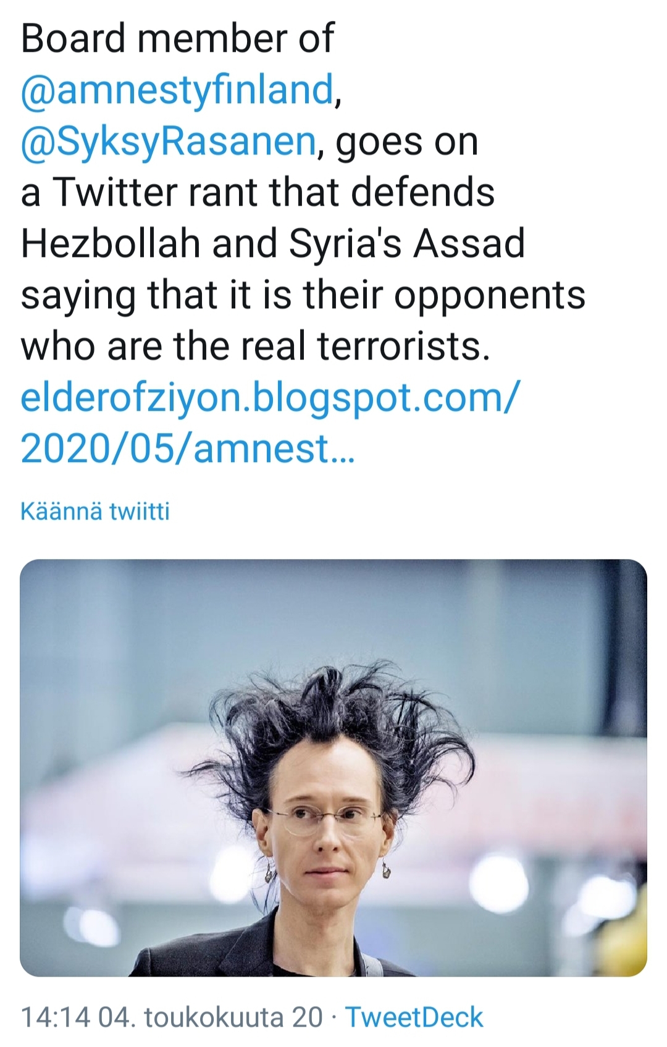
Task: Open the @SyksyRasanen profile mention
Action: point(169,141)
